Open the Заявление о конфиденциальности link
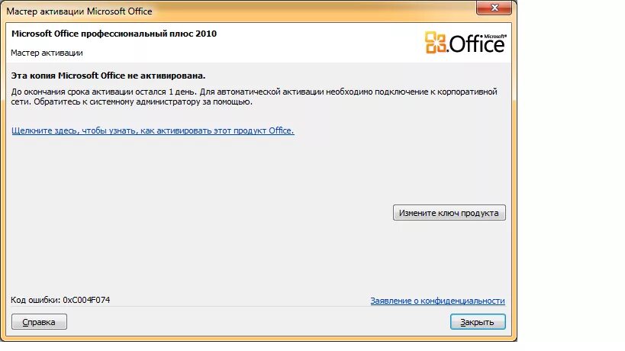The width and height of the screenshot is (625, 351). coord(437,301)
